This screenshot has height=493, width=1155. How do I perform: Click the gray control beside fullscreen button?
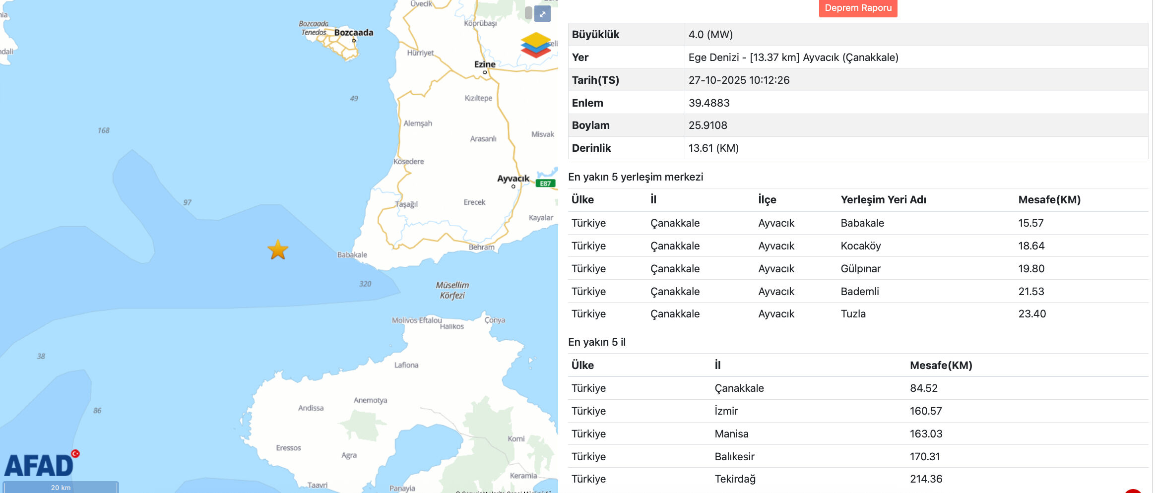528,13
